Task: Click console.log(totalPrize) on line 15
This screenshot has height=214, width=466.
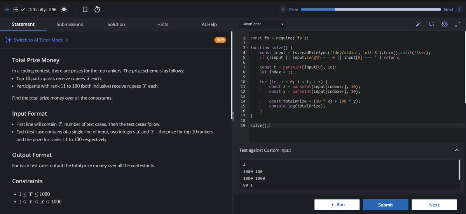Action: click(297, 106)
